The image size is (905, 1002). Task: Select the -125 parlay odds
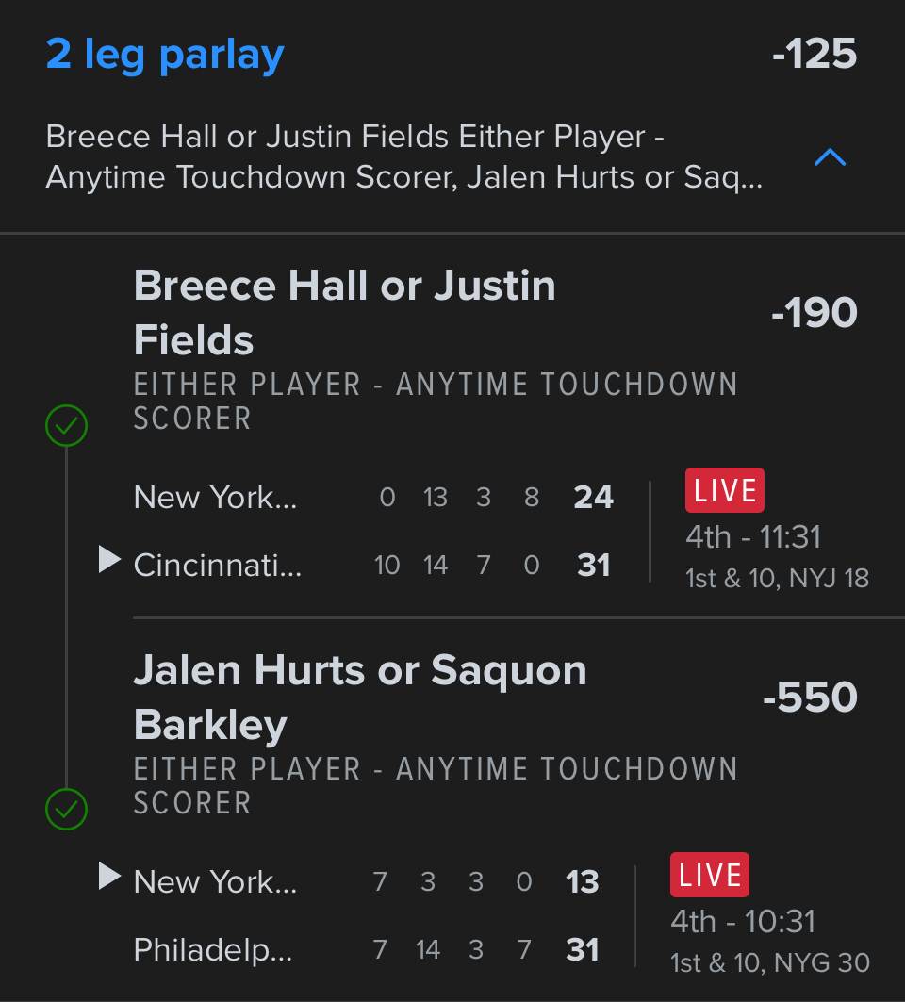click(814, 55)
